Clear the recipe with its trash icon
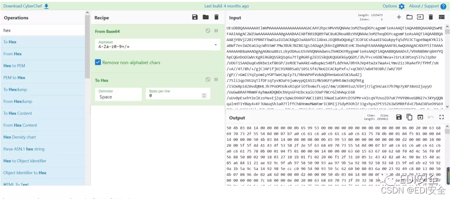The width and height of the screenshot is (453, 199). tap(216, 18)
